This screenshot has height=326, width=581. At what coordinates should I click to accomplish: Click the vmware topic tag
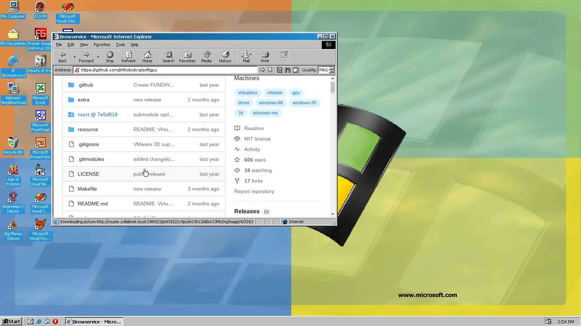click(x=275, y=93)
